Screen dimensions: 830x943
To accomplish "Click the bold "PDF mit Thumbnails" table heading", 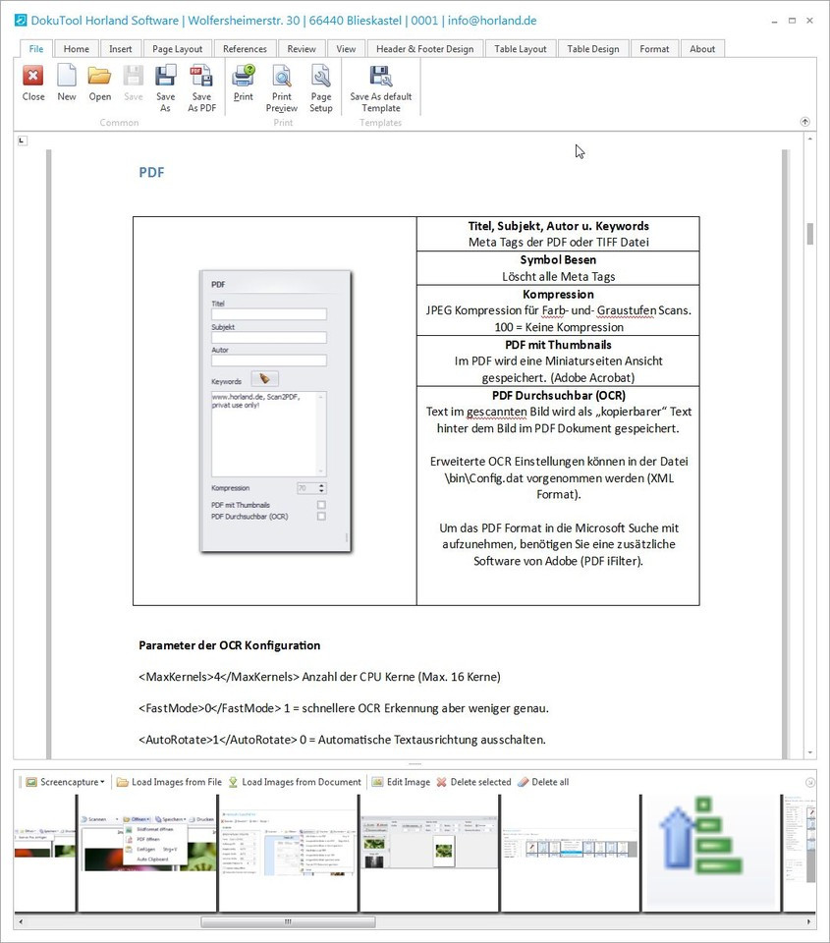I will pos(558,345).
